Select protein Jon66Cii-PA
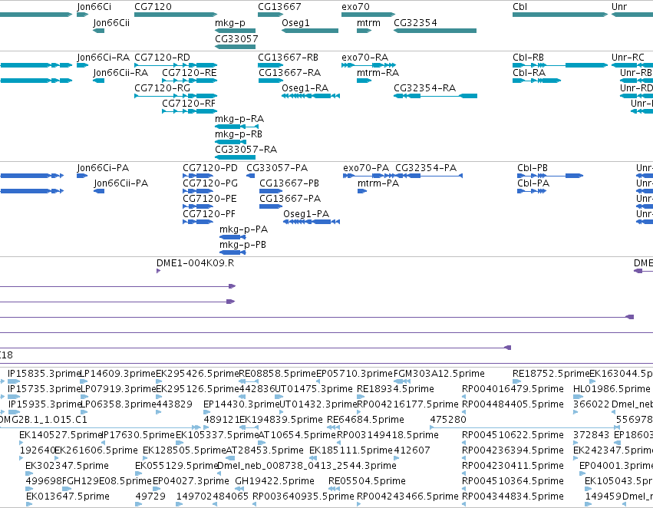 [99, 191]
